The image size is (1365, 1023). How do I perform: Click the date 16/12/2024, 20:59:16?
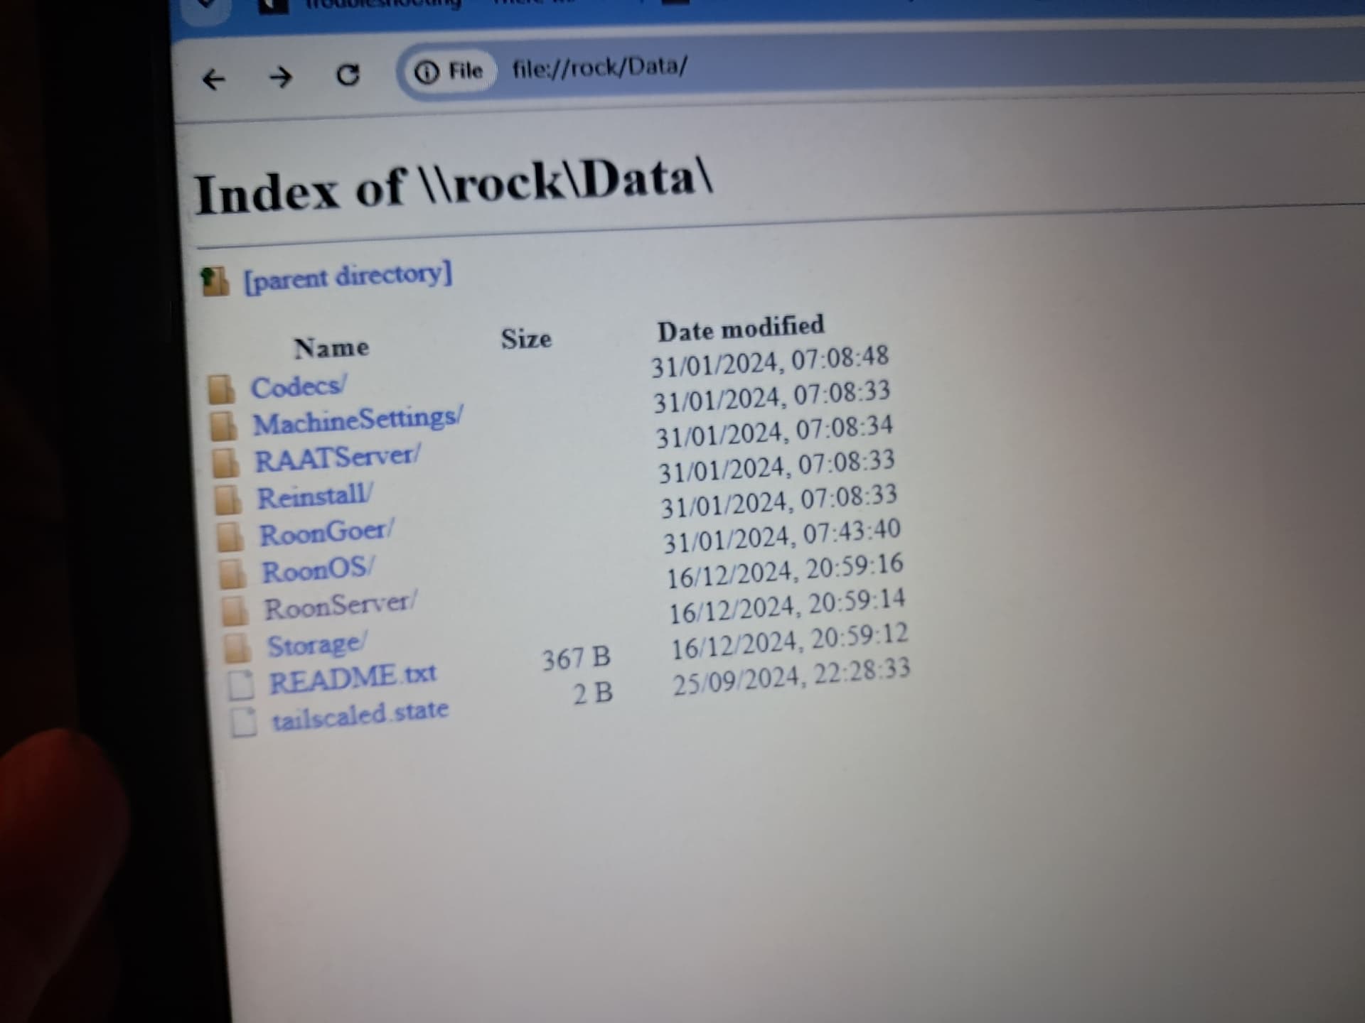pyautogui.click(x=785, y=570)
